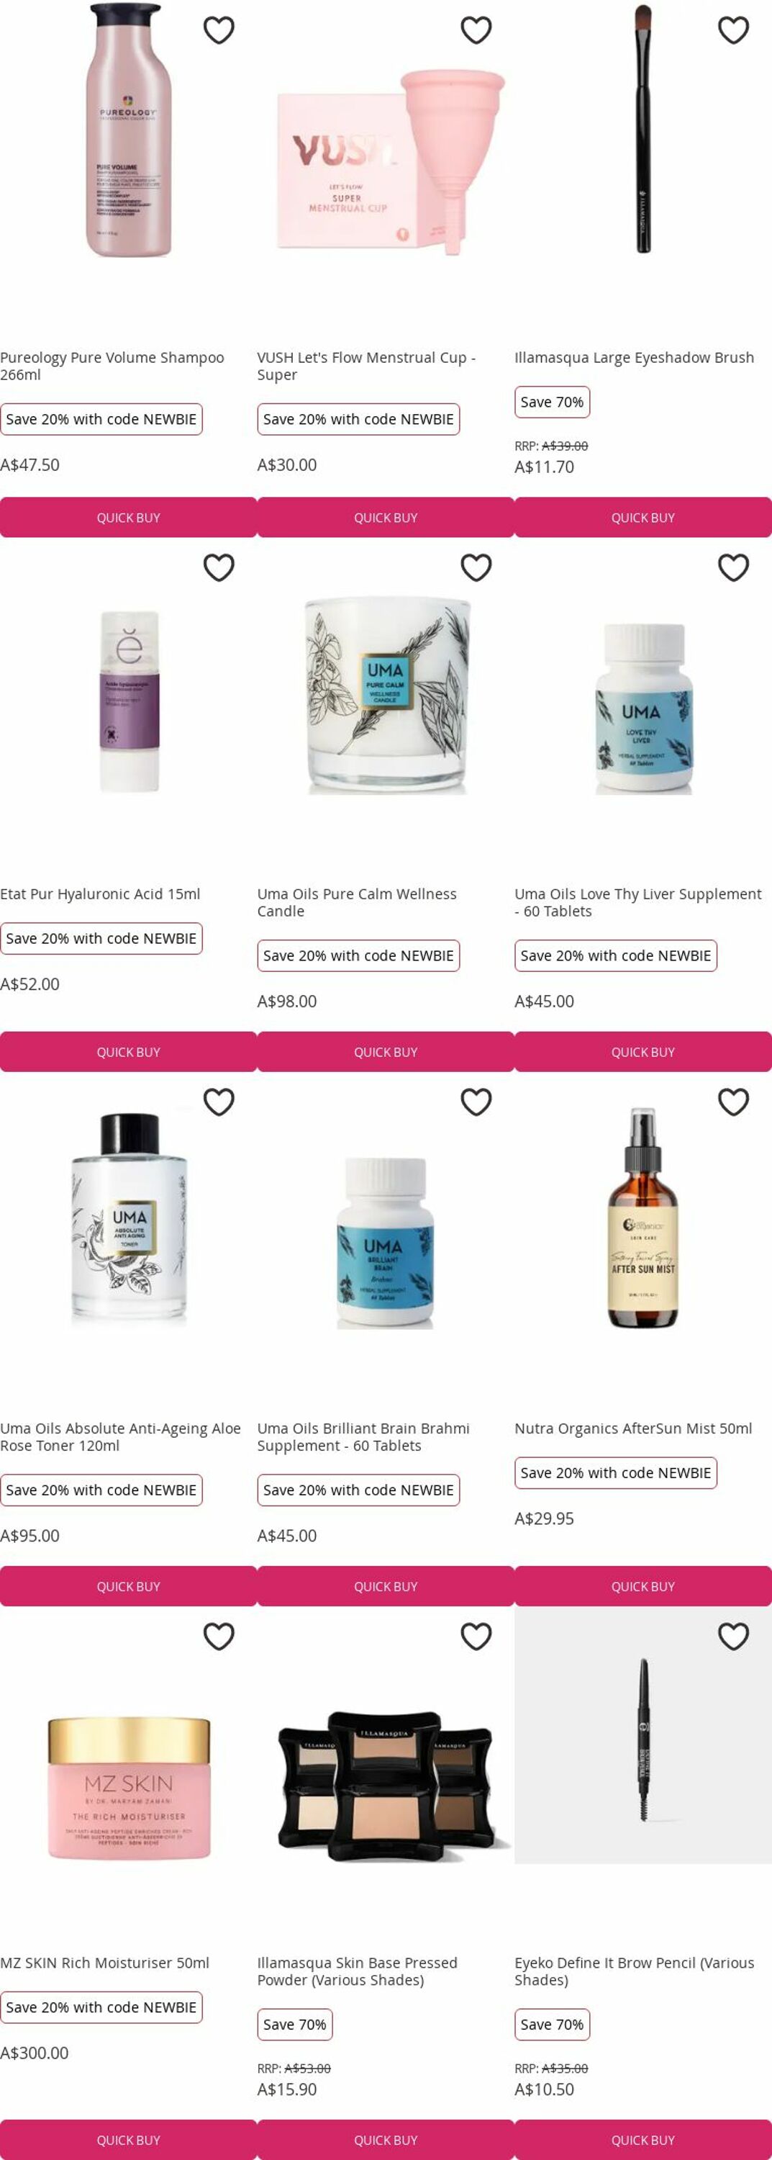Save Etat Pur Hyaluronic Acid to wishlist
The height and width of the screenshot is (2160, 772).
coord(219,567)
